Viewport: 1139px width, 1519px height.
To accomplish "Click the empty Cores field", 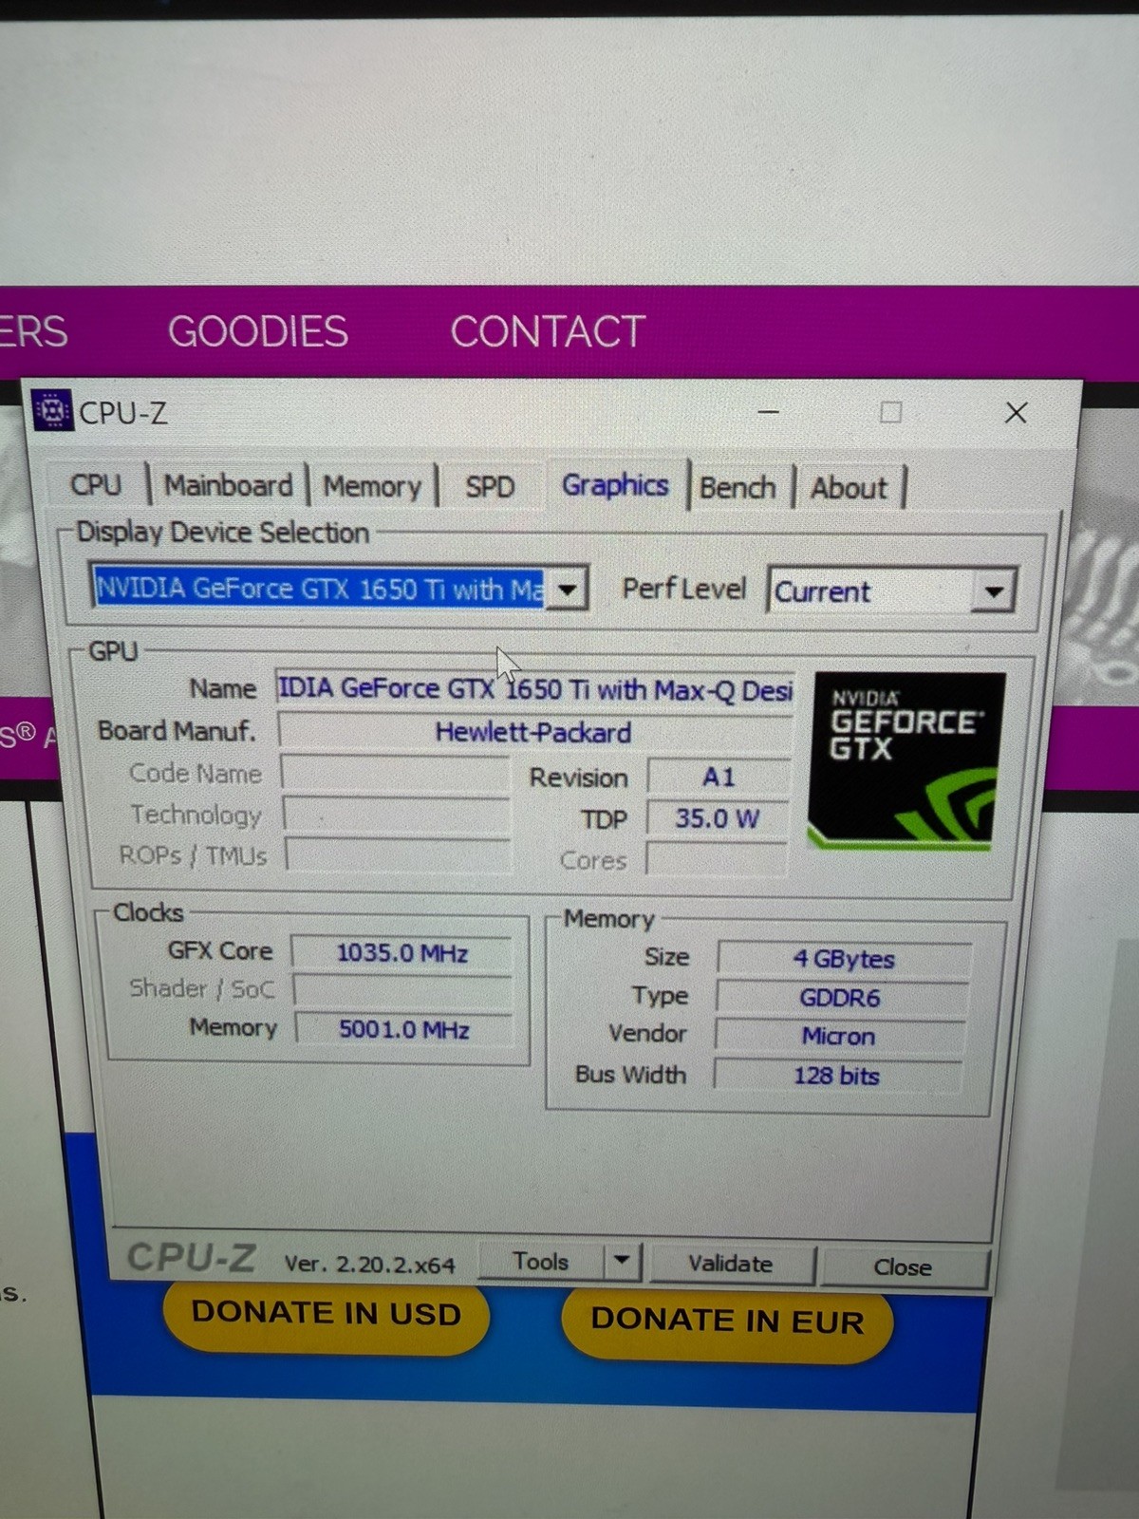I will [x=717, y=859].
